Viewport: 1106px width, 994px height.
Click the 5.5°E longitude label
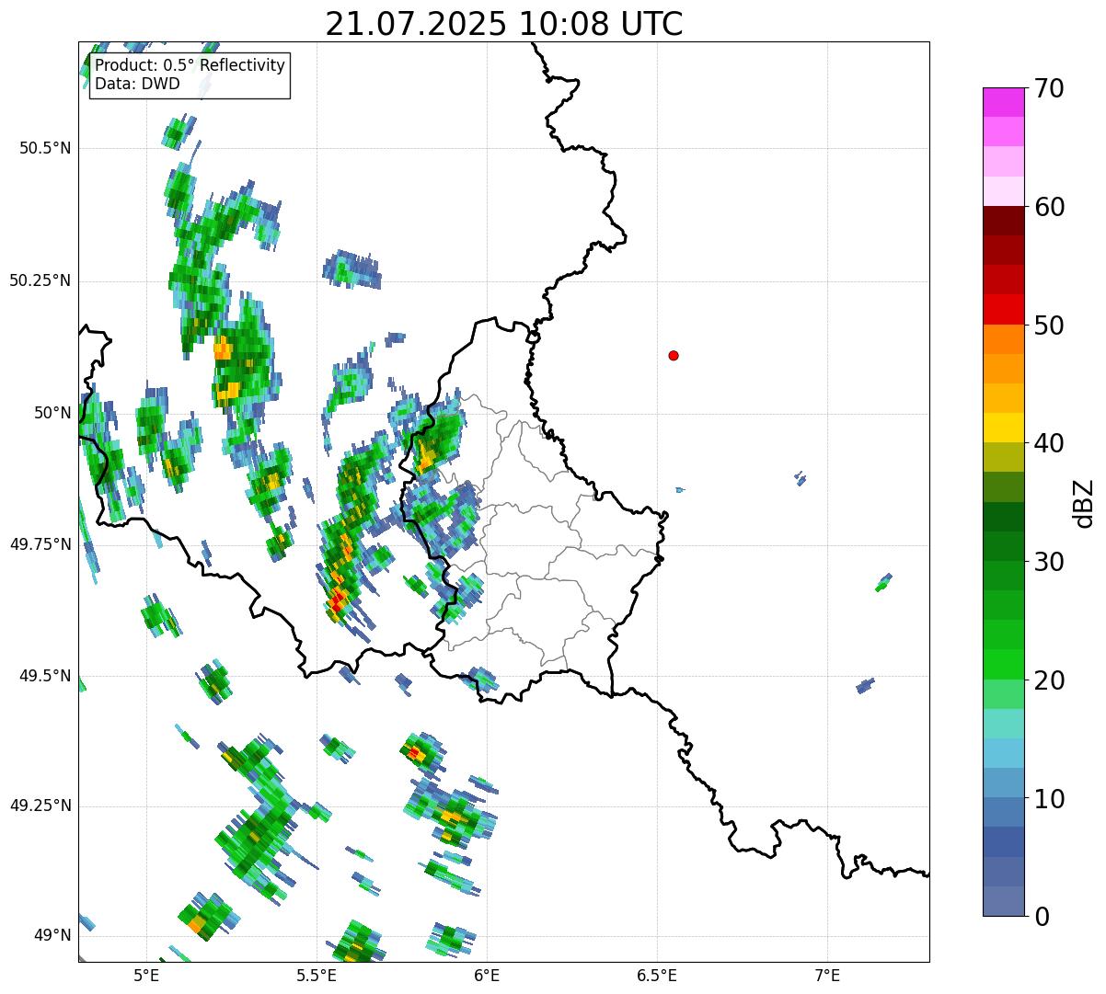[x=317, y=976]
